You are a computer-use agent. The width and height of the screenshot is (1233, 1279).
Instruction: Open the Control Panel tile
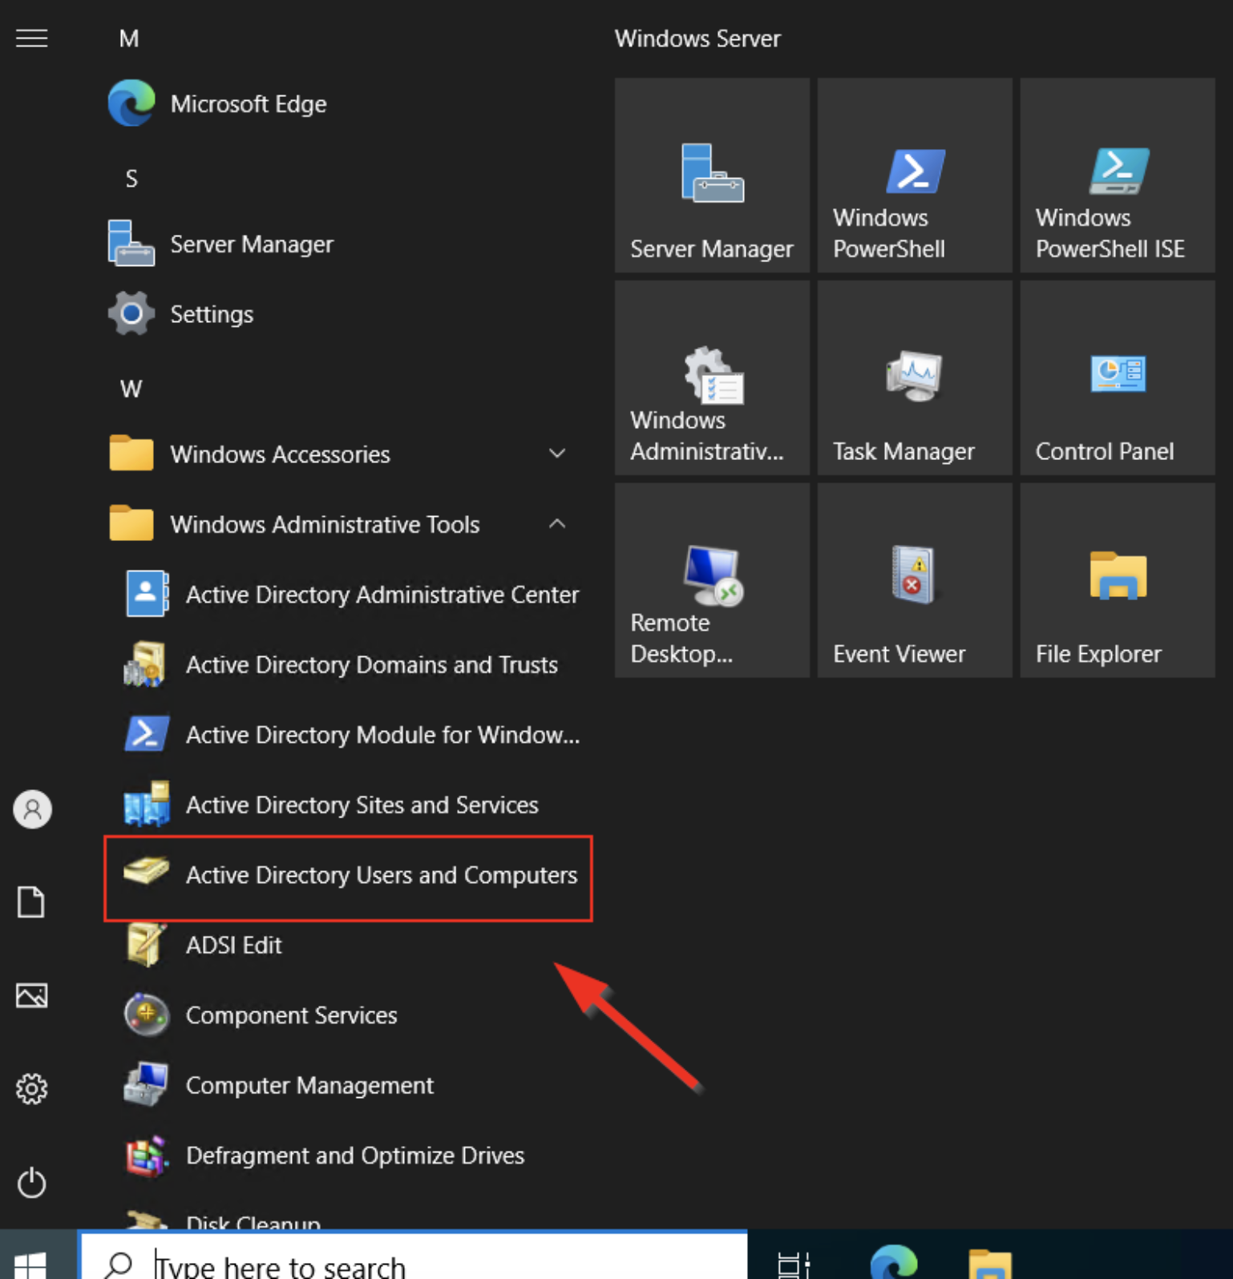click(1118, 377)
